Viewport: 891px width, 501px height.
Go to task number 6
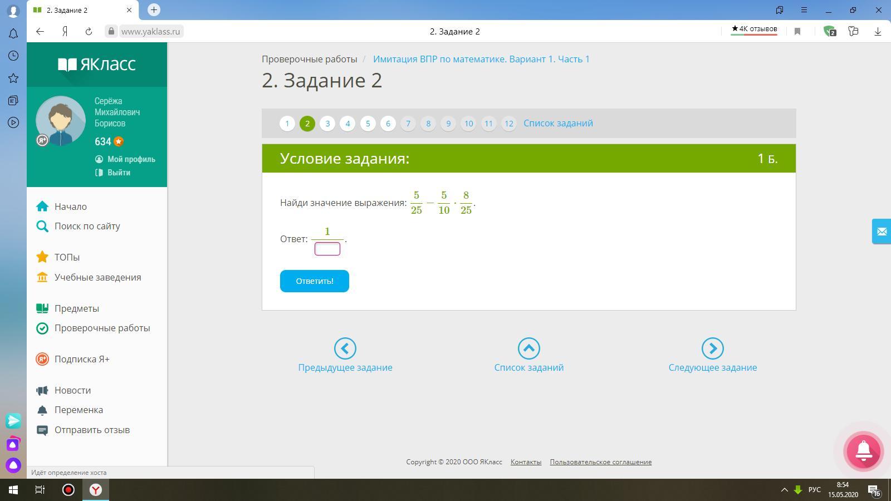(x=388, y=124)
